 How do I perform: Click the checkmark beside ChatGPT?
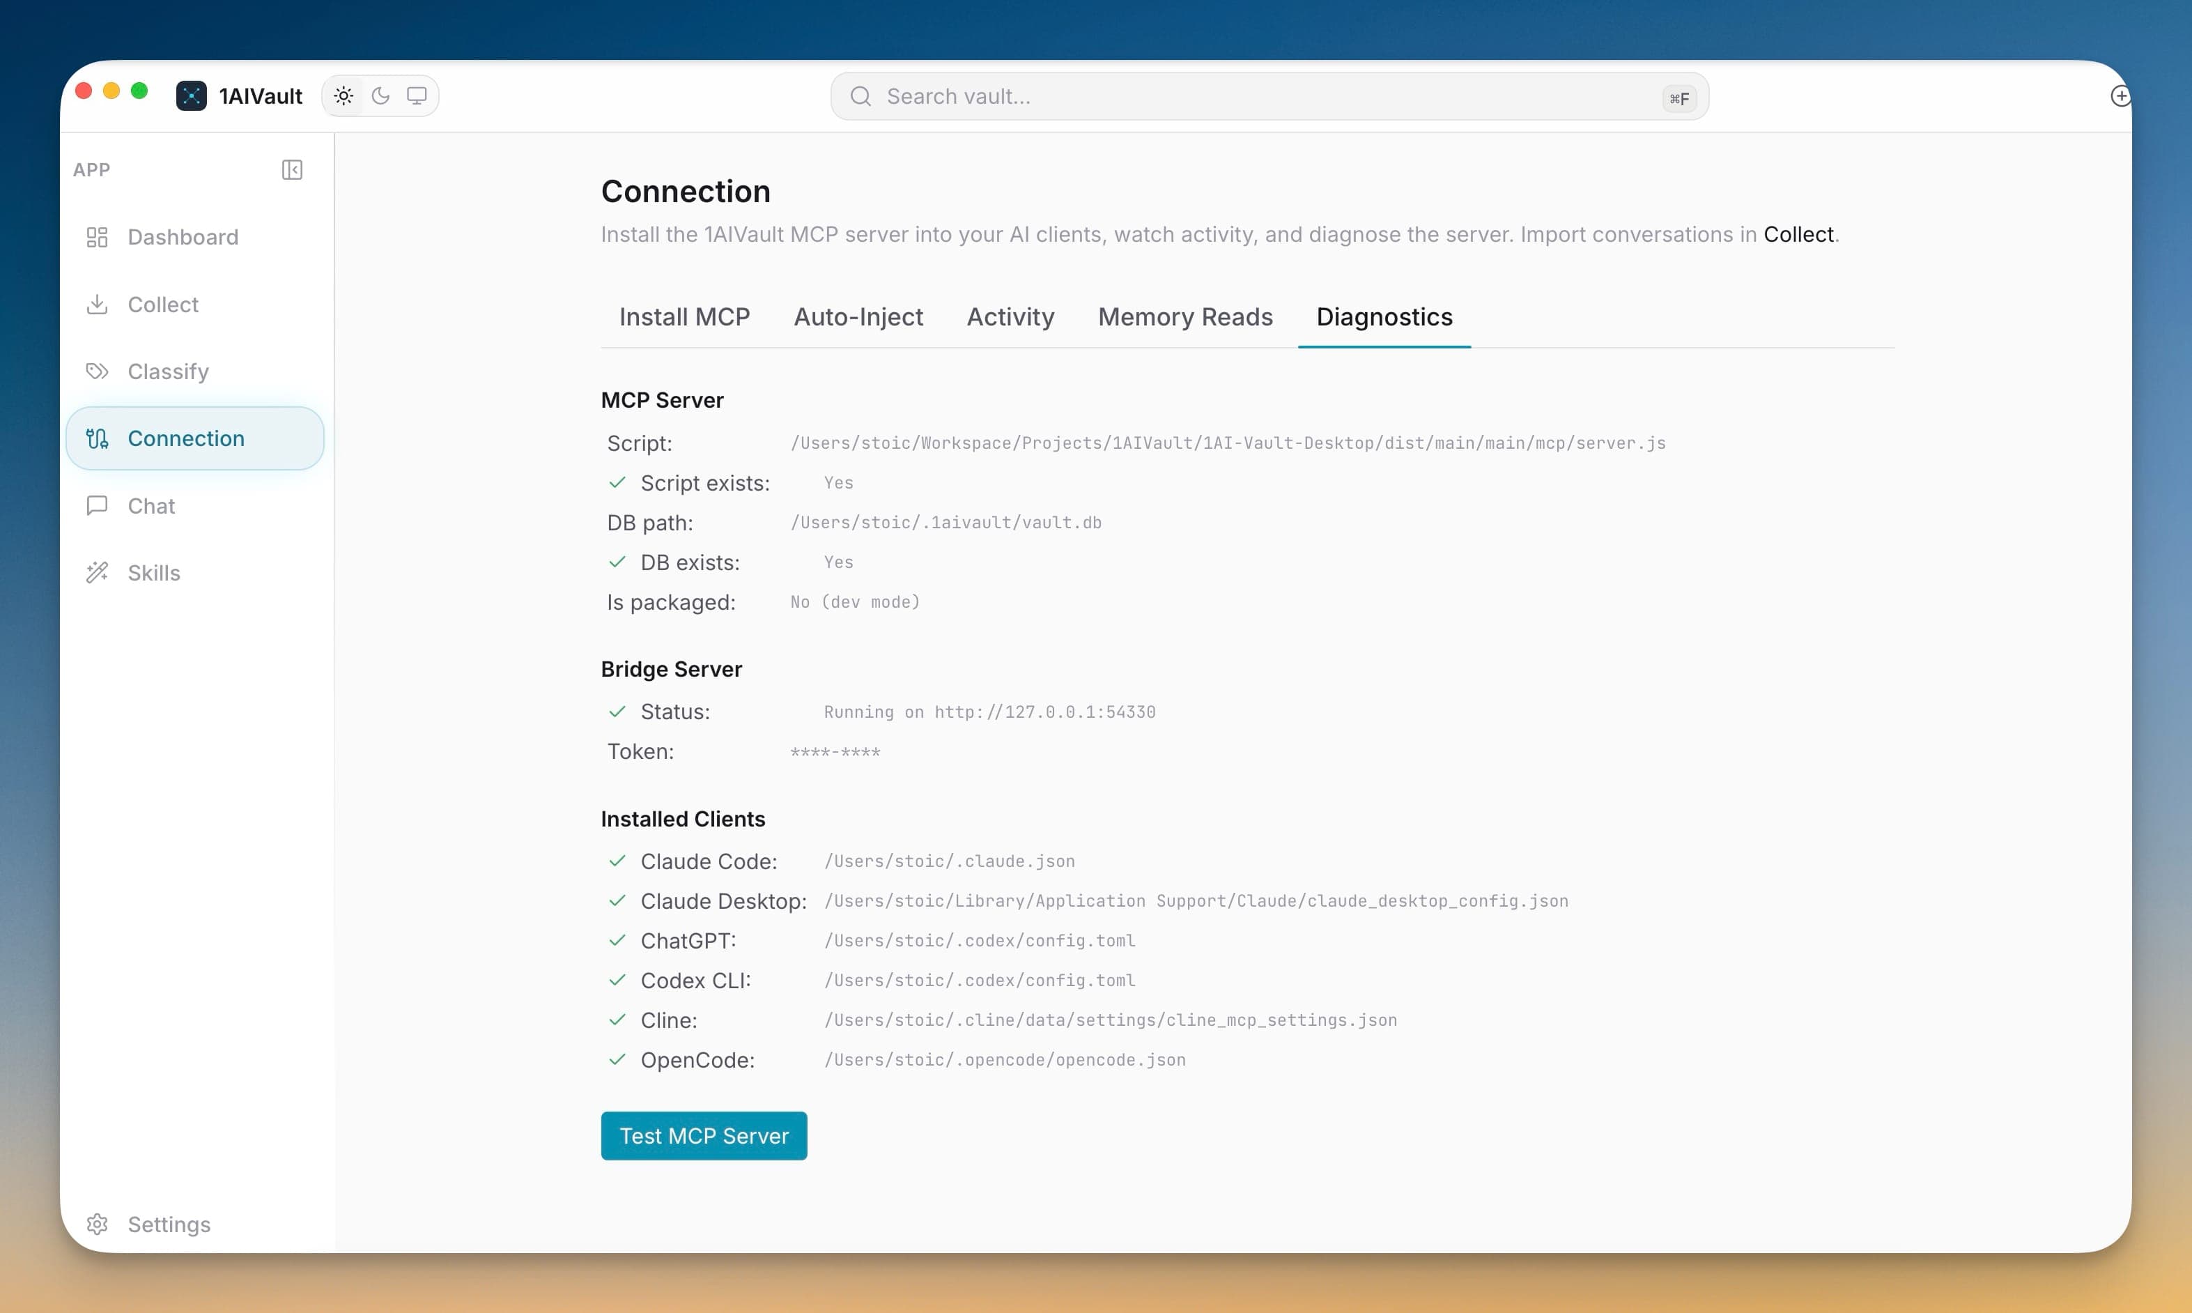point(617,942)
